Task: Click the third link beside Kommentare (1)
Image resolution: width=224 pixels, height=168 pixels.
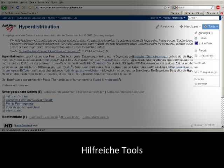Action: coord(96,117)
